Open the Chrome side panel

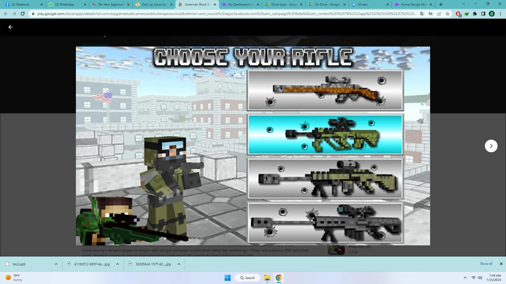(483, 13)
